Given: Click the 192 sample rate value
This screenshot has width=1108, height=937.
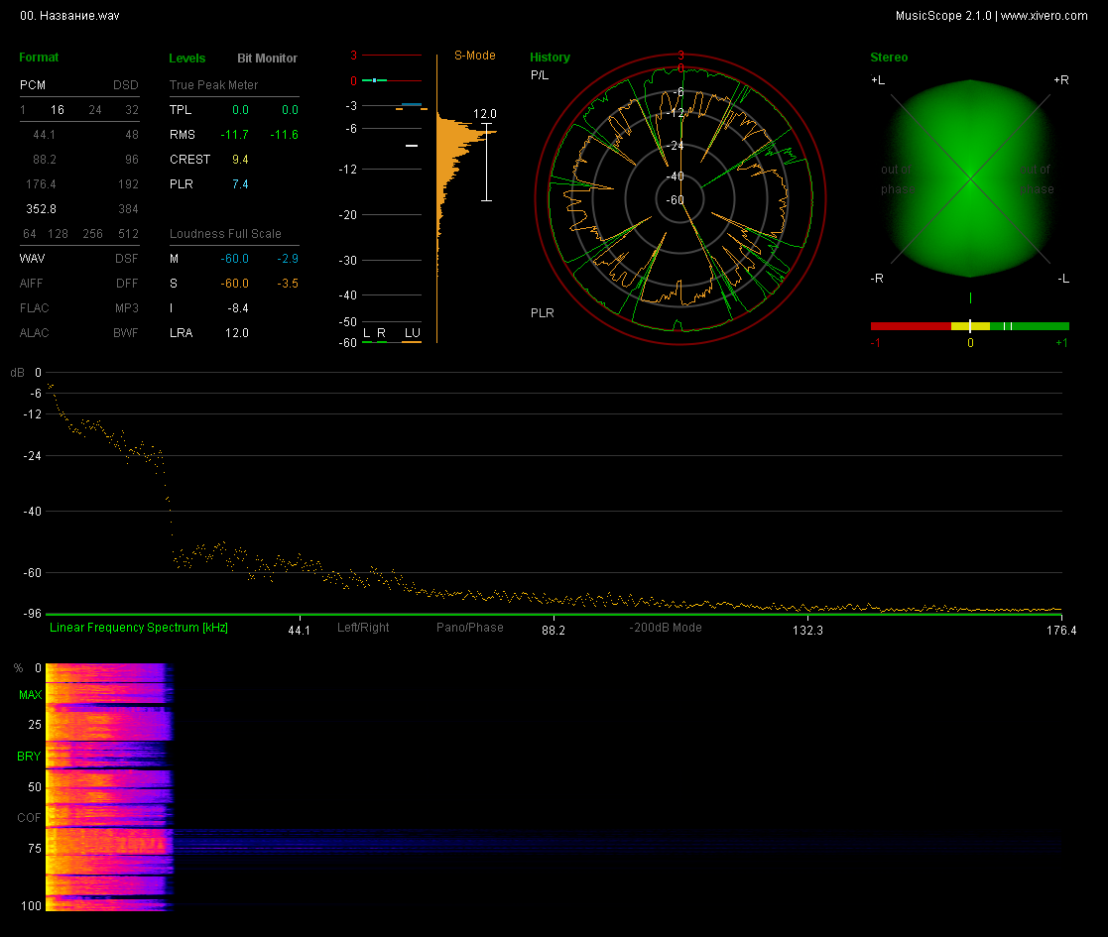Looking at the screenshot, I should pos(129,185).
